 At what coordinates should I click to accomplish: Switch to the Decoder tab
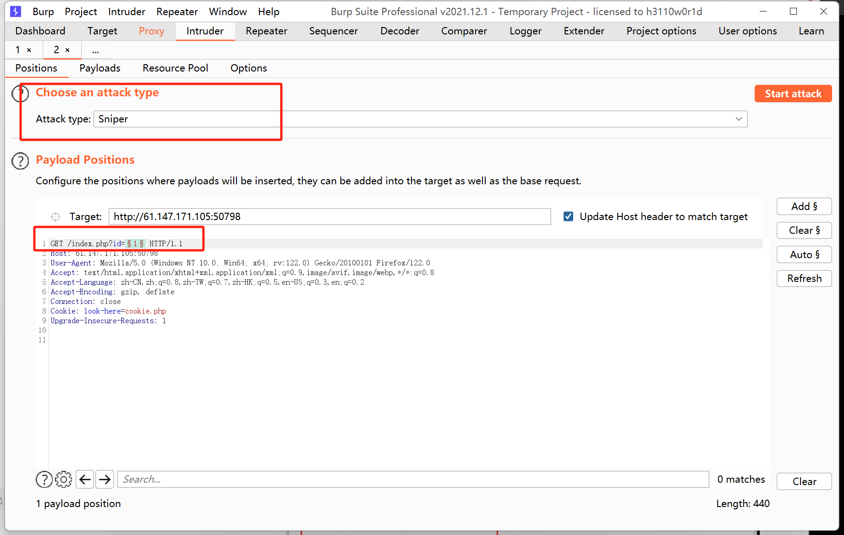(x=400, y=31)
